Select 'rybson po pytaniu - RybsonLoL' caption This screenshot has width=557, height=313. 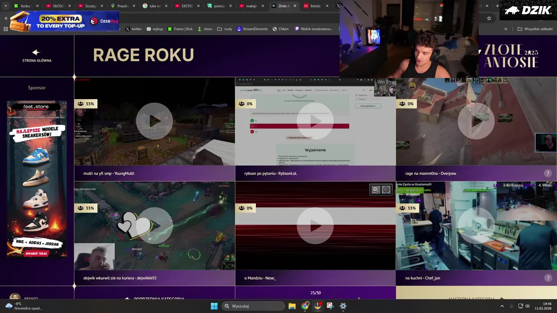[271, 173]
